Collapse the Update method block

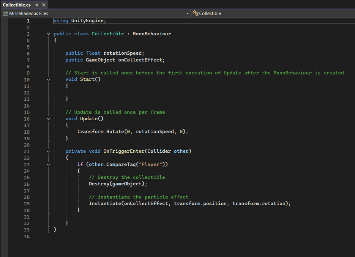48,119
